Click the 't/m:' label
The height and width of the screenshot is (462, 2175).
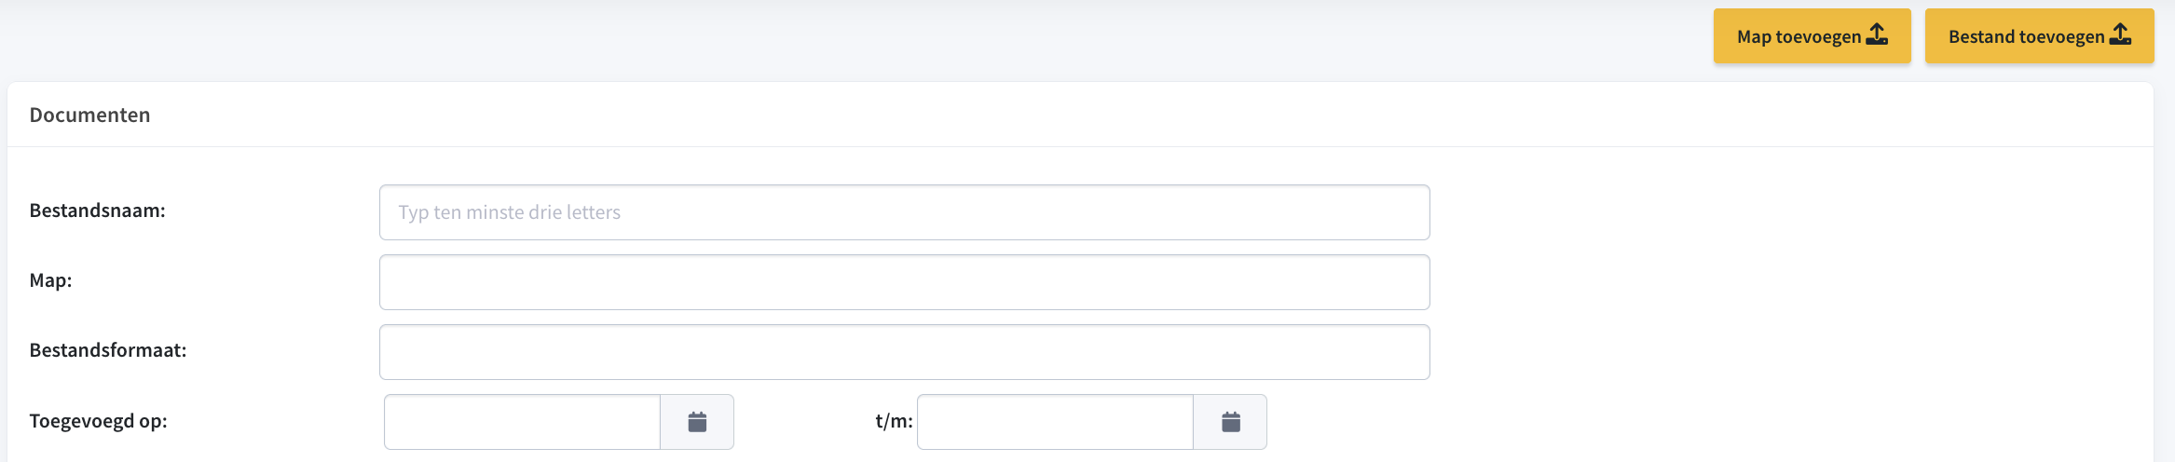pos(894,421)
